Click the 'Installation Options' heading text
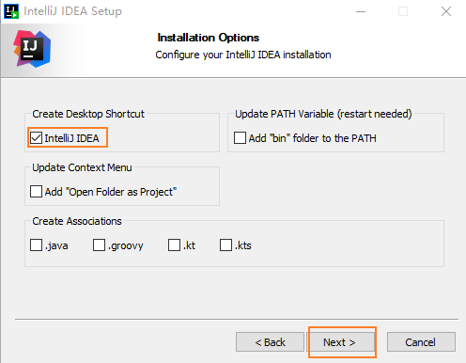The width and height of the screenshot is (466, 363). 209,38
